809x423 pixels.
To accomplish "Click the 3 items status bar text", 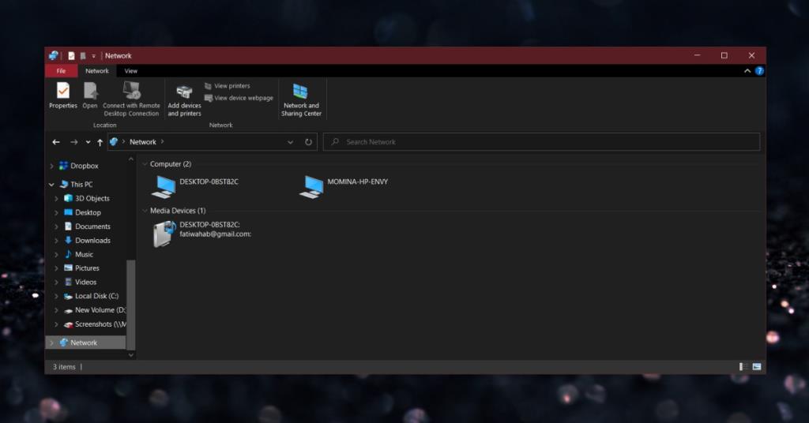I will click(x=64, y=367).
